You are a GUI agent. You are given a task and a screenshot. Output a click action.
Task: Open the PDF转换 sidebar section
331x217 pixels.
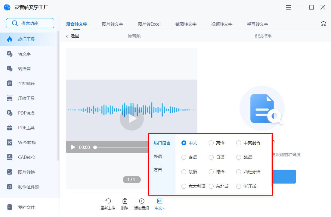point(29,113)
